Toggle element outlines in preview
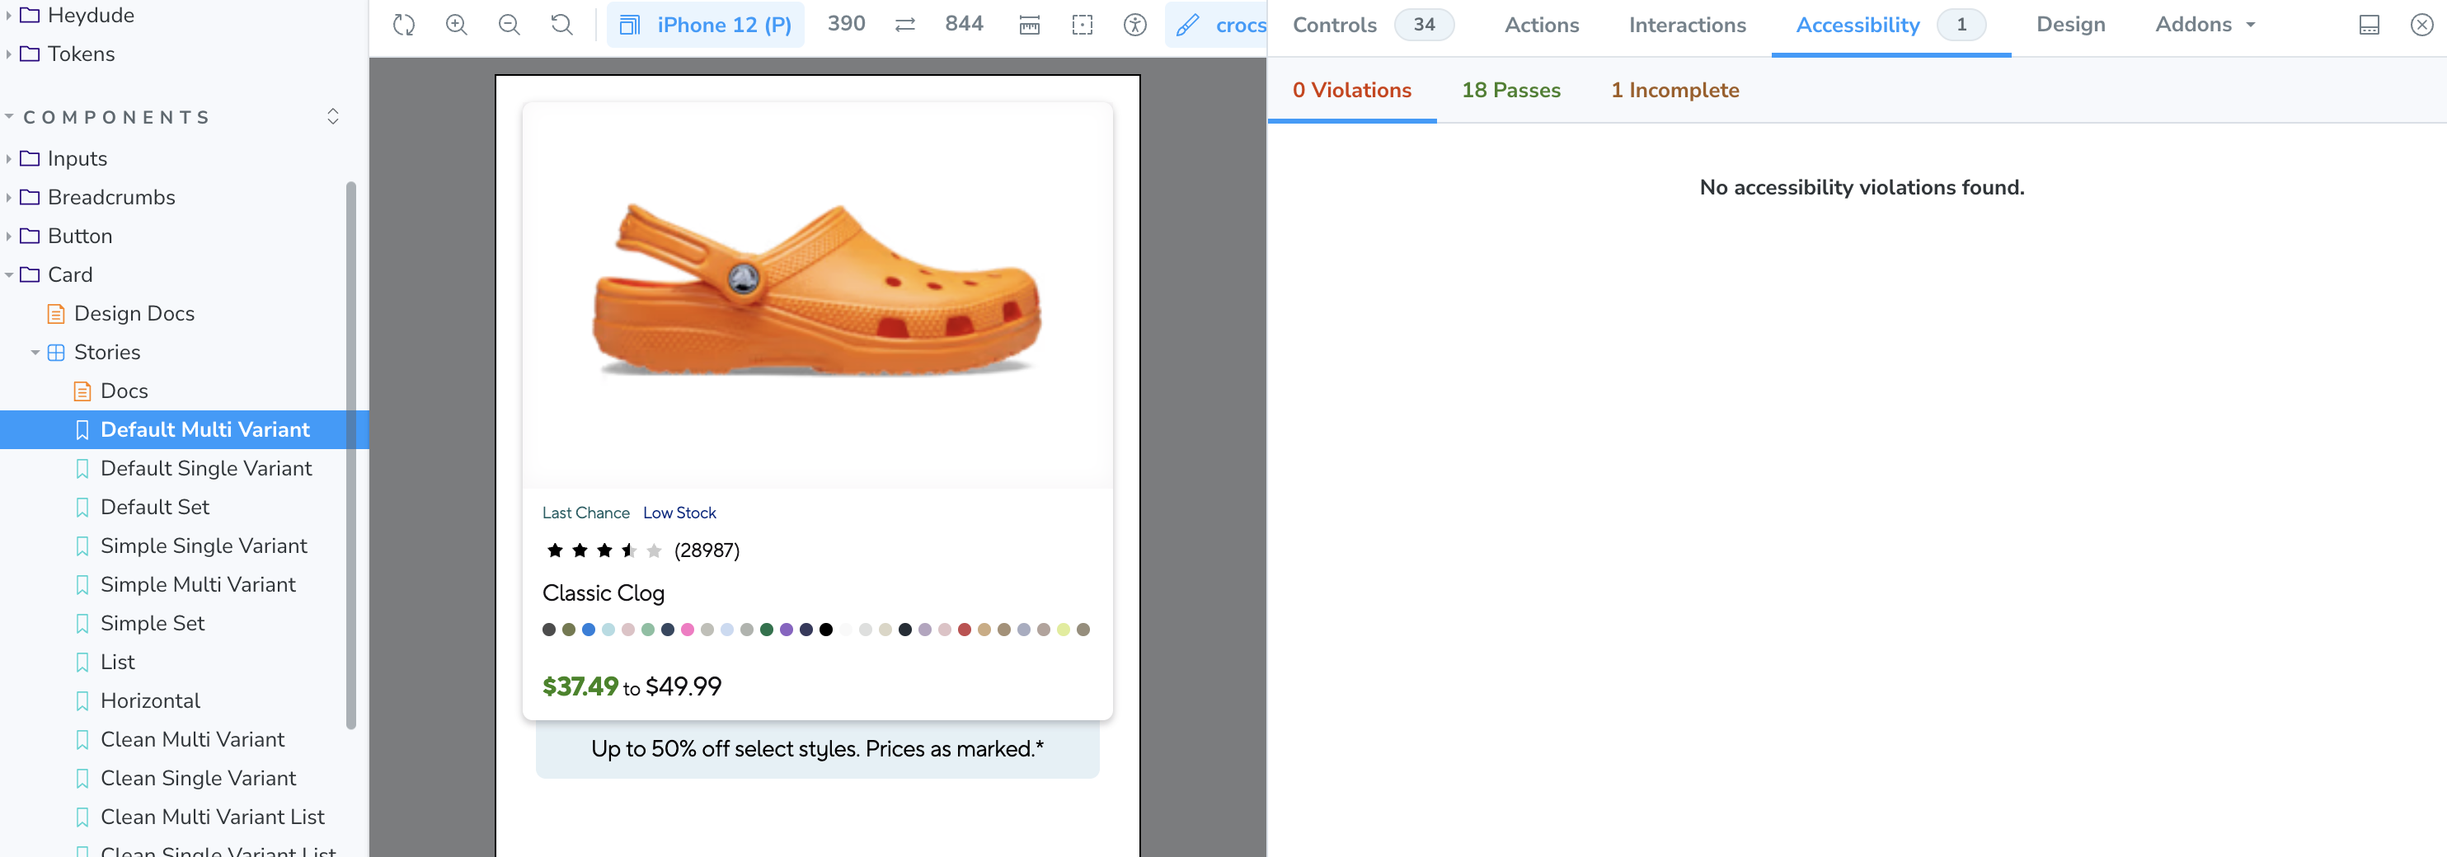This screenshot has height=857, width=2447. tap(1082, 25)
